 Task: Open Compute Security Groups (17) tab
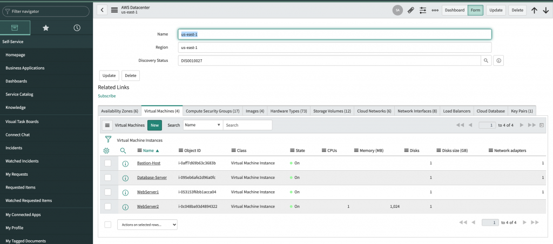tap(213, 111)
